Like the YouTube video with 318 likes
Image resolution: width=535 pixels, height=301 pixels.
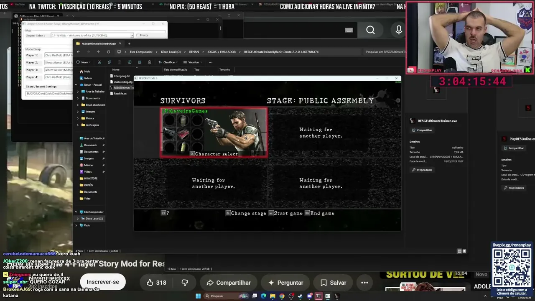156,283
